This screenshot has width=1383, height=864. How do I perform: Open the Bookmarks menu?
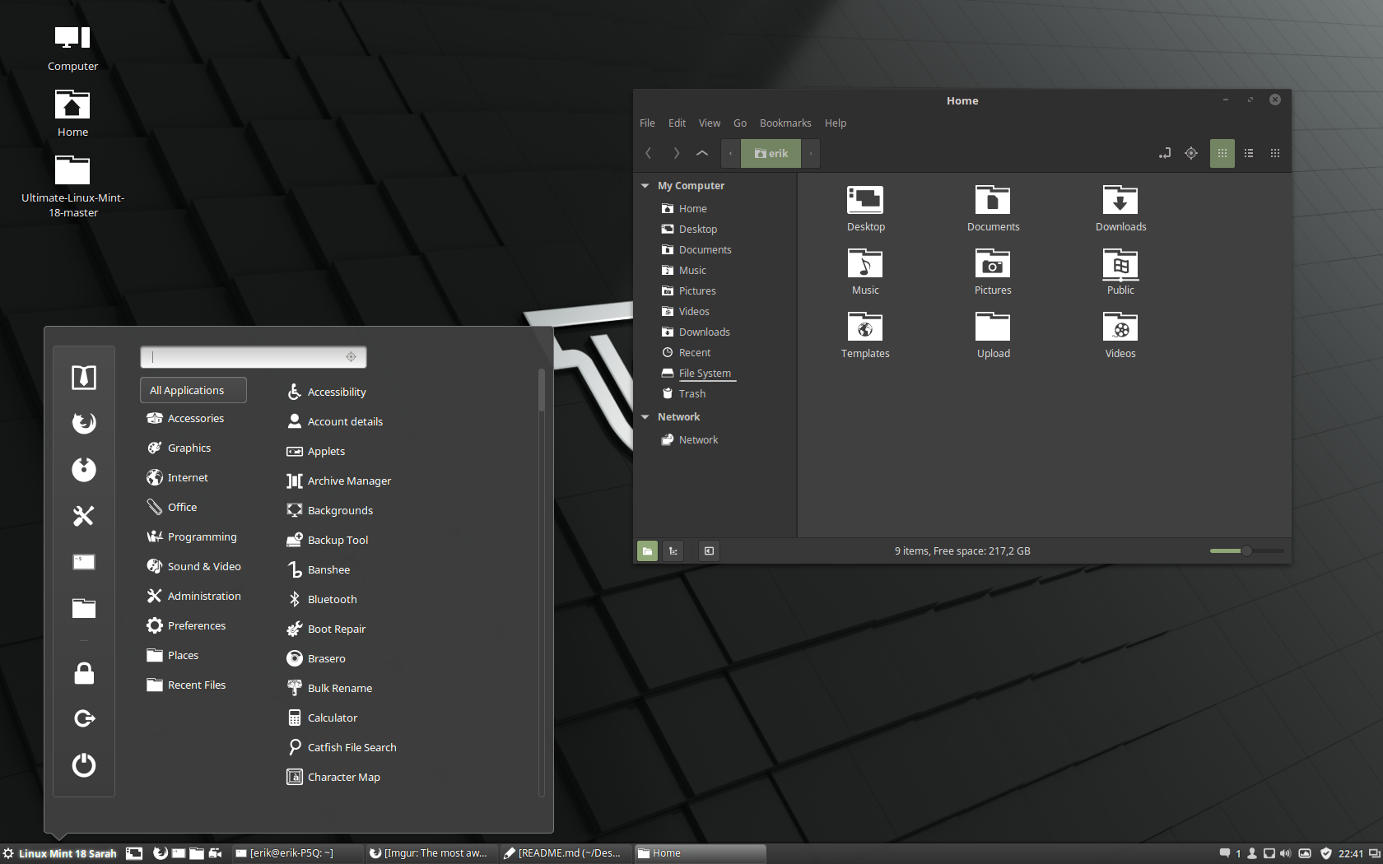point(785,123)
